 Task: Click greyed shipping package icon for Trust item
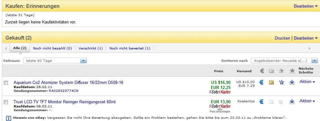click(x=271, y=101)
